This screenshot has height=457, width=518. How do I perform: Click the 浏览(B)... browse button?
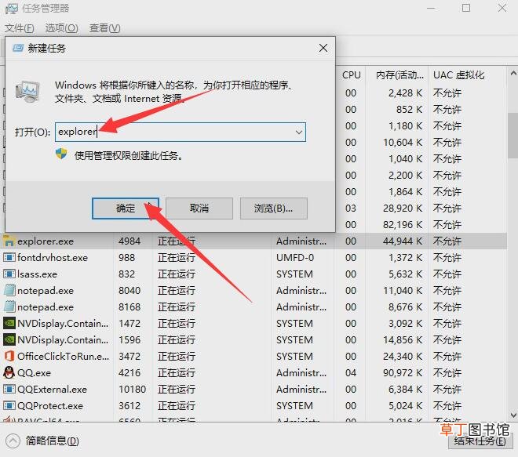(x=274, y=209)
